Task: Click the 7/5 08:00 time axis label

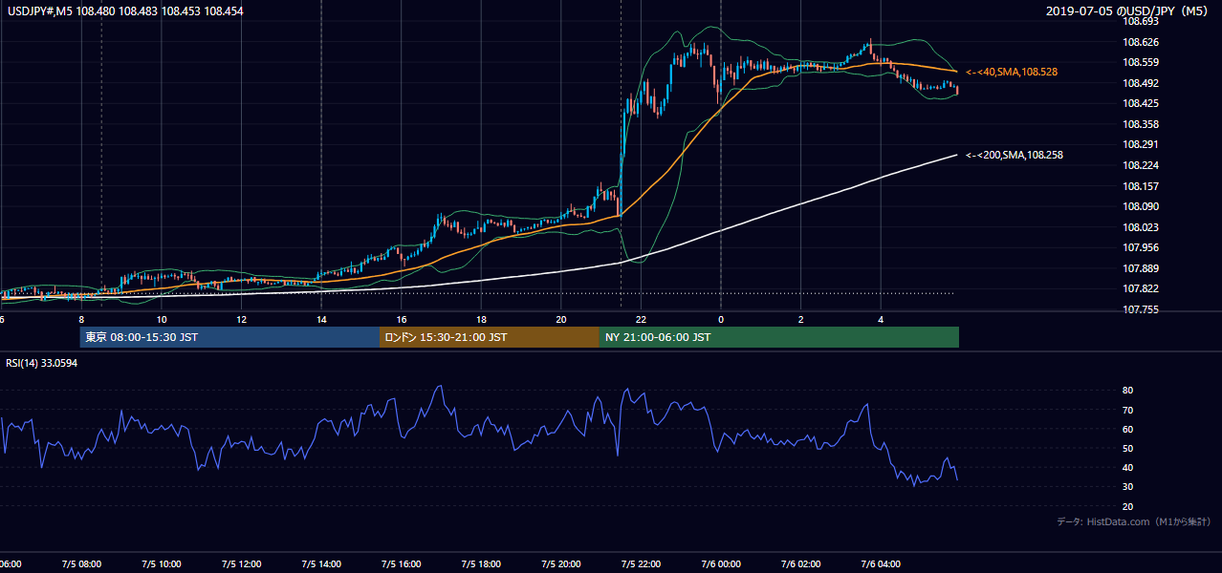Action: [x=81, y=564]
